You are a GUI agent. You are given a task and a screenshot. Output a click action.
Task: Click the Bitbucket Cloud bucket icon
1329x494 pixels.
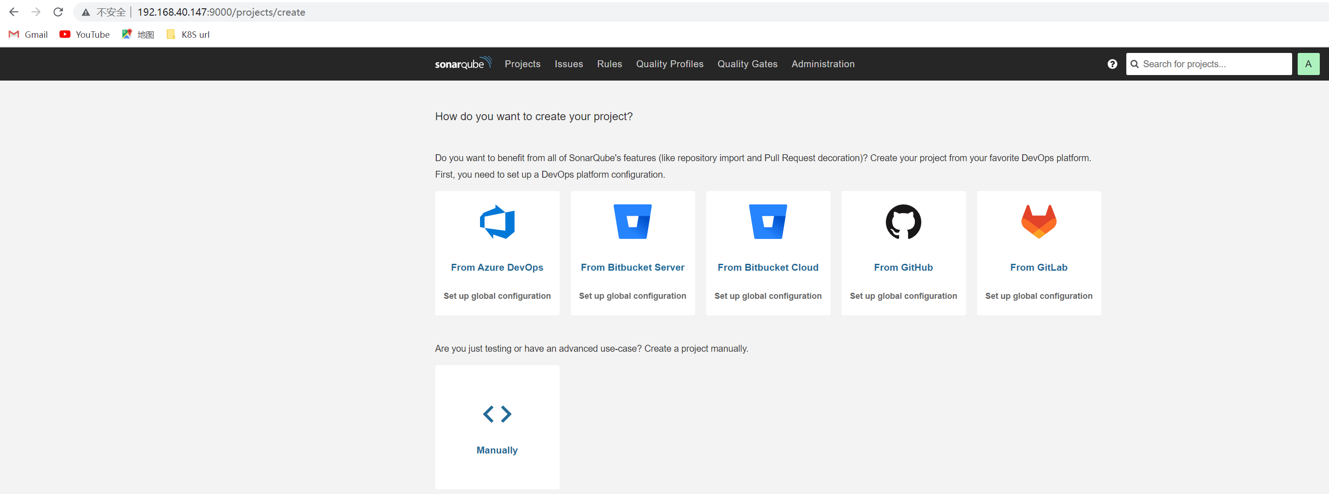tap(767, 222)
